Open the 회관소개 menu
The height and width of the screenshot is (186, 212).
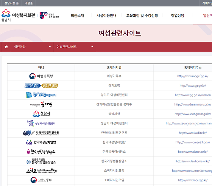(77, 15)
